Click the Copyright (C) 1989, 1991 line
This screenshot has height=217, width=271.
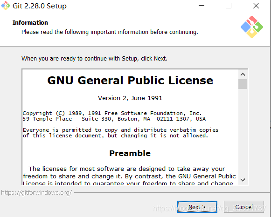(112, 113)
